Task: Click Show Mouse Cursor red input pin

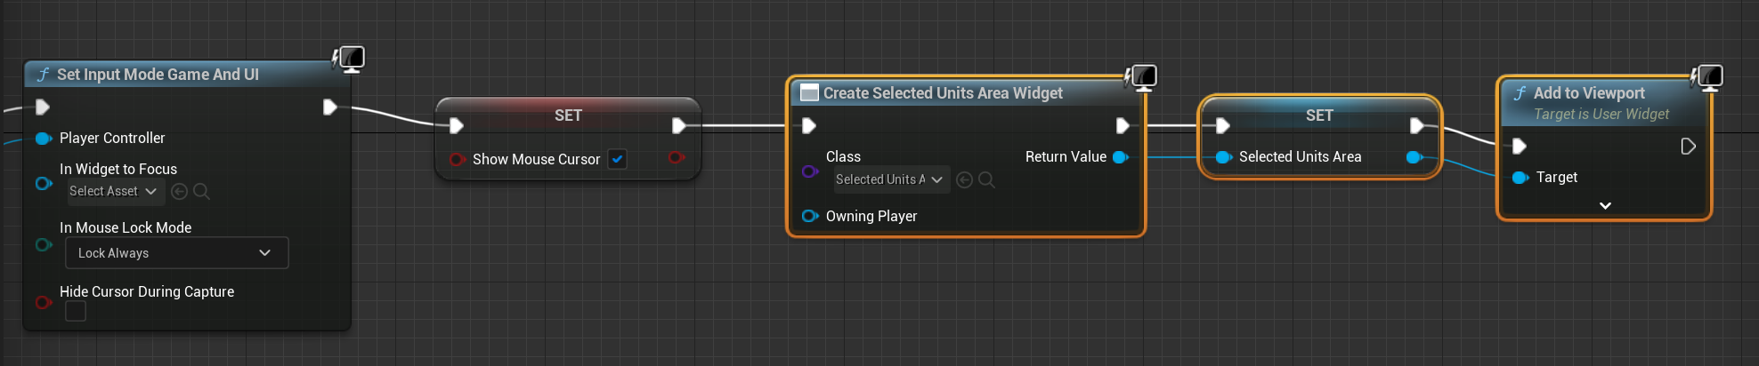Action: point(458,159)
